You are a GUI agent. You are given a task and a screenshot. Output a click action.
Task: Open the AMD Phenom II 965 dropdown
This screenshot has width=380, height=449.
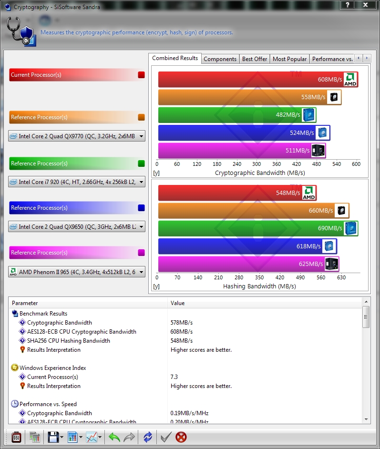point(77,272)
